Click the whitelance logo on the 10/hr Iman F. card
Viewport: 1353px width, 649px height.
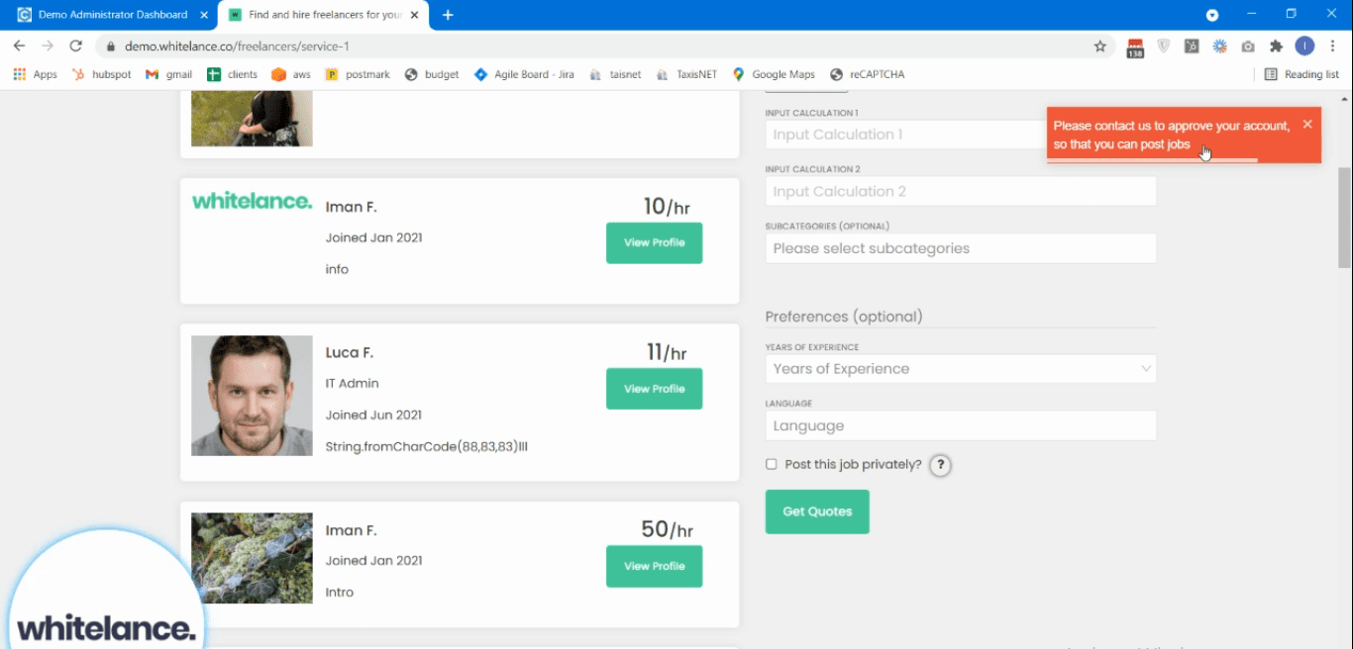pos(252,201)
